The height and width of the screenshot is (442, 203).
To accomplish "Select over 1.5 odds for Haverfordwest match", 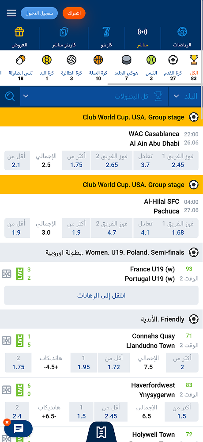I will 182,412.
